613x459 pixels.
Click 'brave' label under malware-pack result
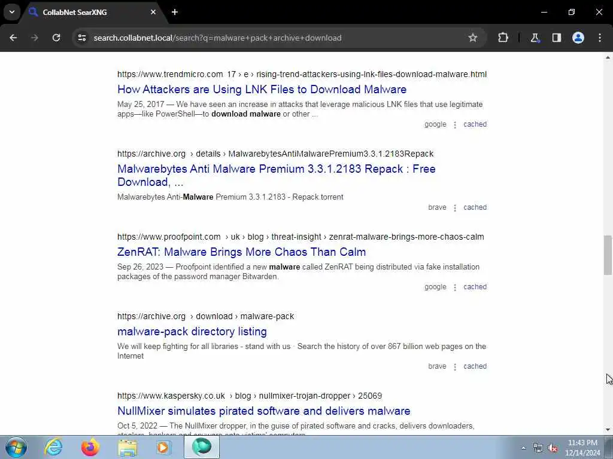(x=437, y=366)
